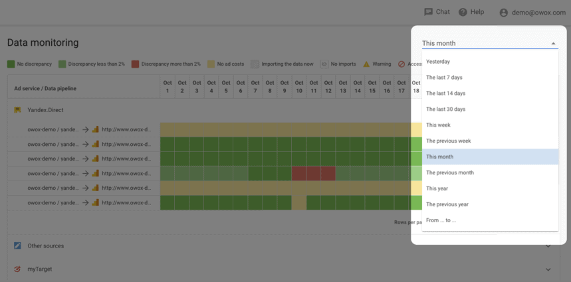Click the No imports legend icon
This screenshot has height=282, width=571.
pyautogui.click(x=324, y=64)
